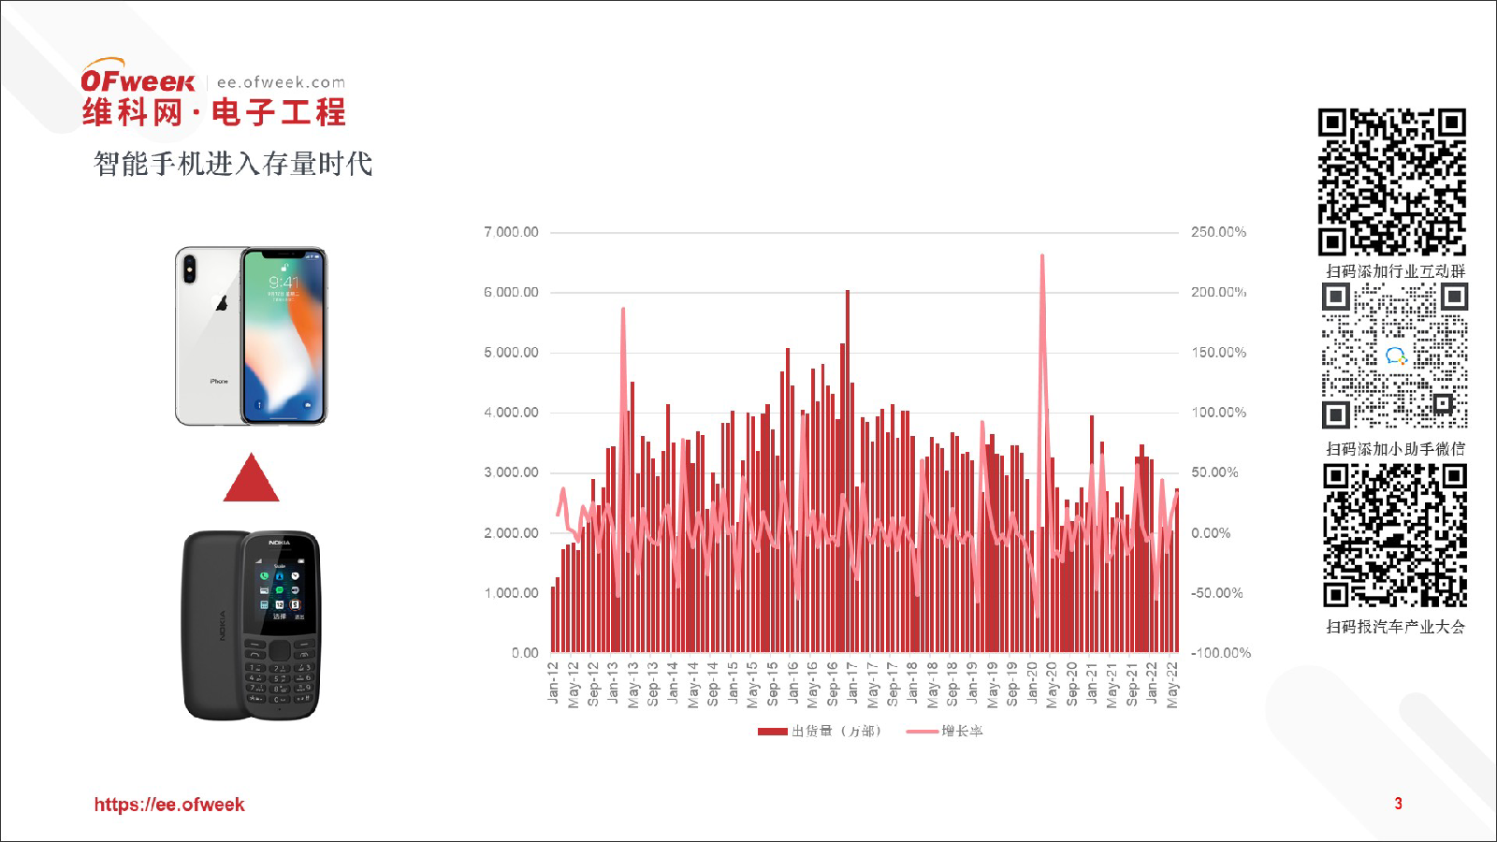Click the 6,000.00 axis label
1497x842 pixels.
point(511,293)
